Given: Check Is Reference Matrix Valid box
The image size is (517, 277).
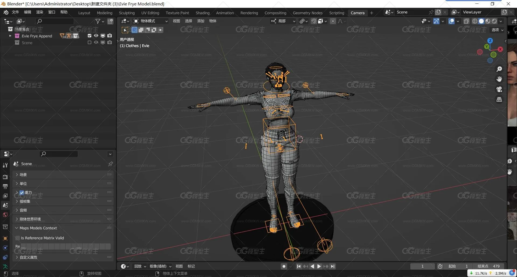Looking at the screenshot, I should click(18, 238).
